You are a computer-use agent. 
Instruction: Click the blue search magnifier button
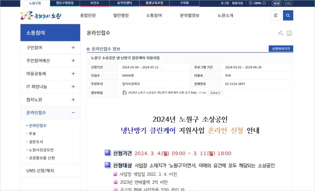(288, 15)
